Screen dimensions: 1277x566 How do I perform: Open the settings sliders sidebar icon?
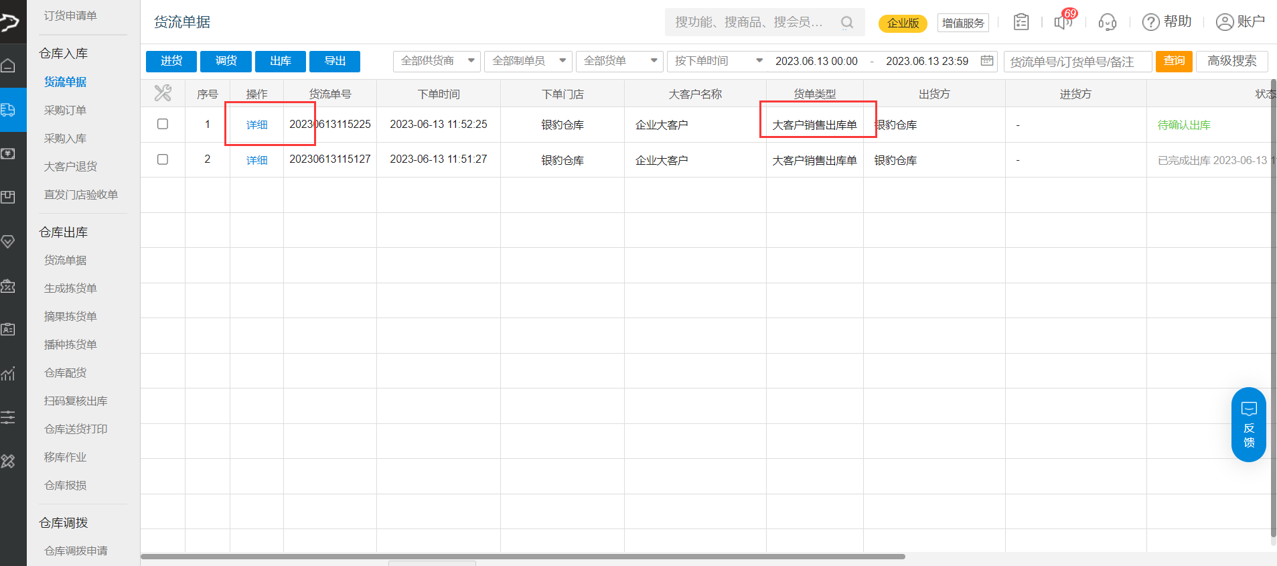(8, 417)
